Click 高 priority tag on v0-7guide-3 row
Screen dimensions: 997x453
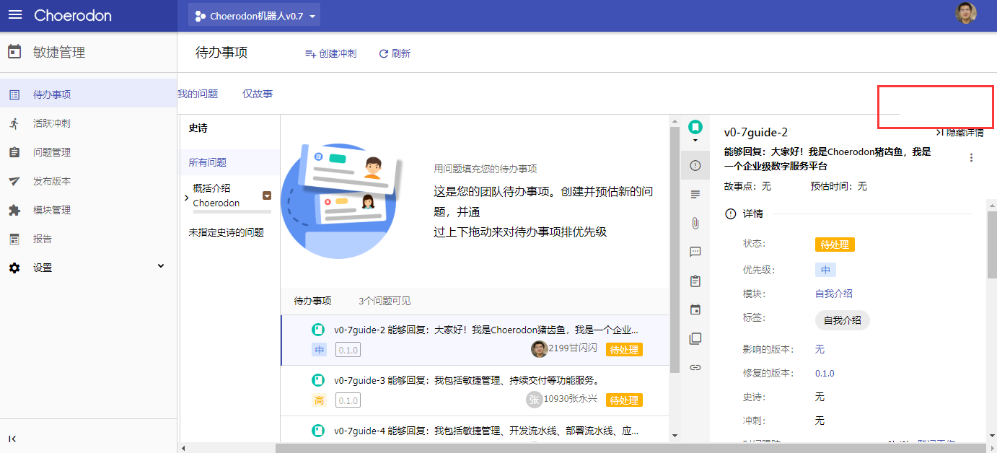click(320, 400)
